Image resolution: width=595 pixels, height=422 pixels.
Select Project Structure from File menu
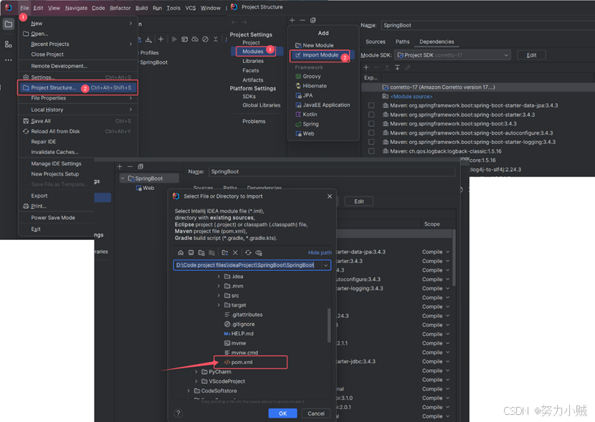coord(54,87)
